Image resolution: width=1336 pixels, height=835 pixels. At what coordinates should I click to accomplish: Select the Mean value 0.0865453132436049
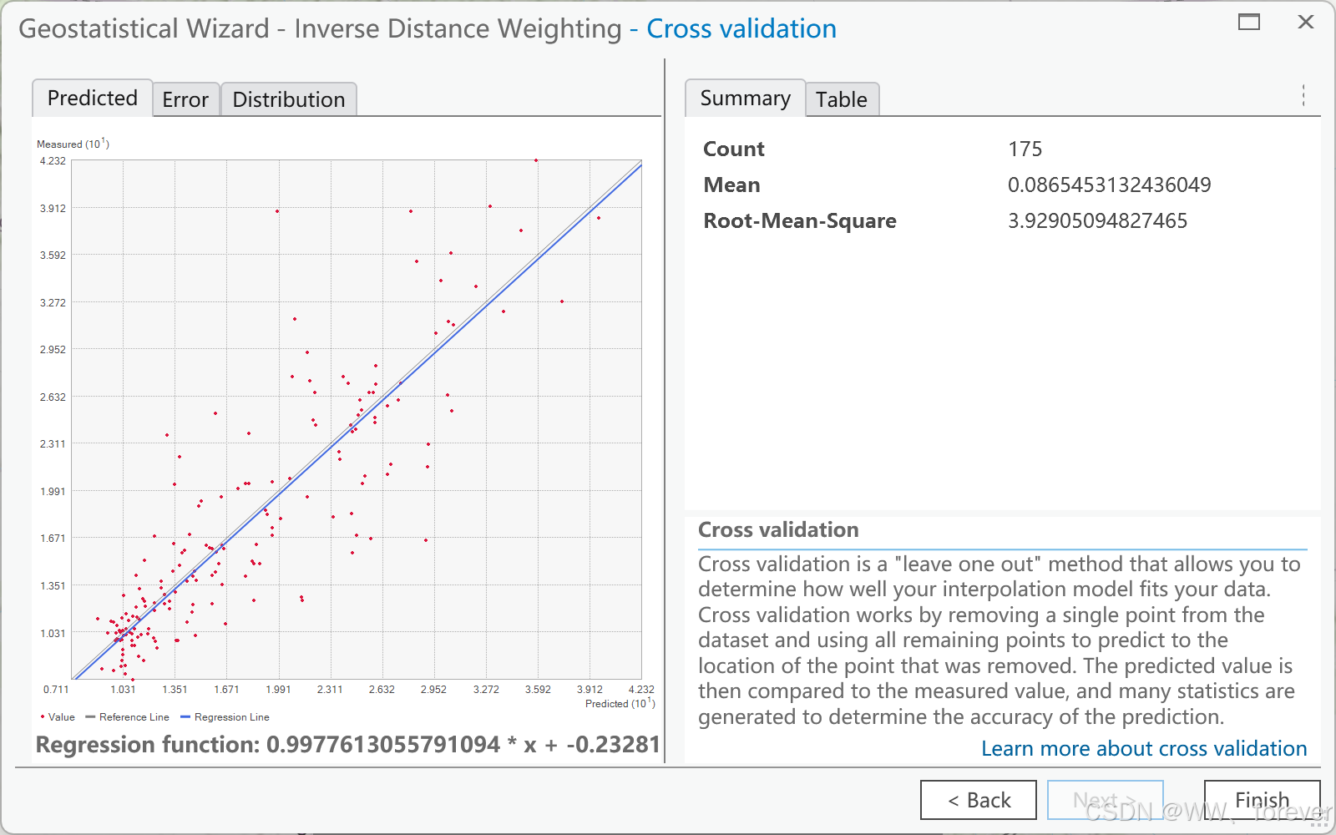coord(1110,185)
